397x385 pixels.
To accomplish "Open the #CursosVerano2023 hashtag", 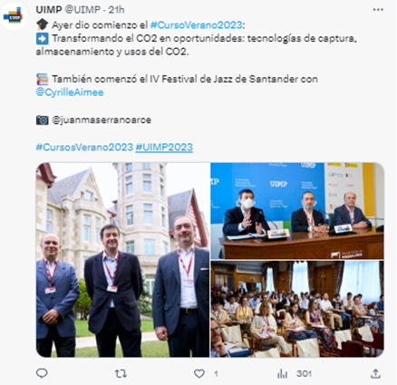I will (x=84, y=147).
